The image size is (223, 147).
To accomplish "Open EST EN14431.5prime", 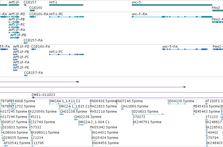I will (x=105, y=133).
